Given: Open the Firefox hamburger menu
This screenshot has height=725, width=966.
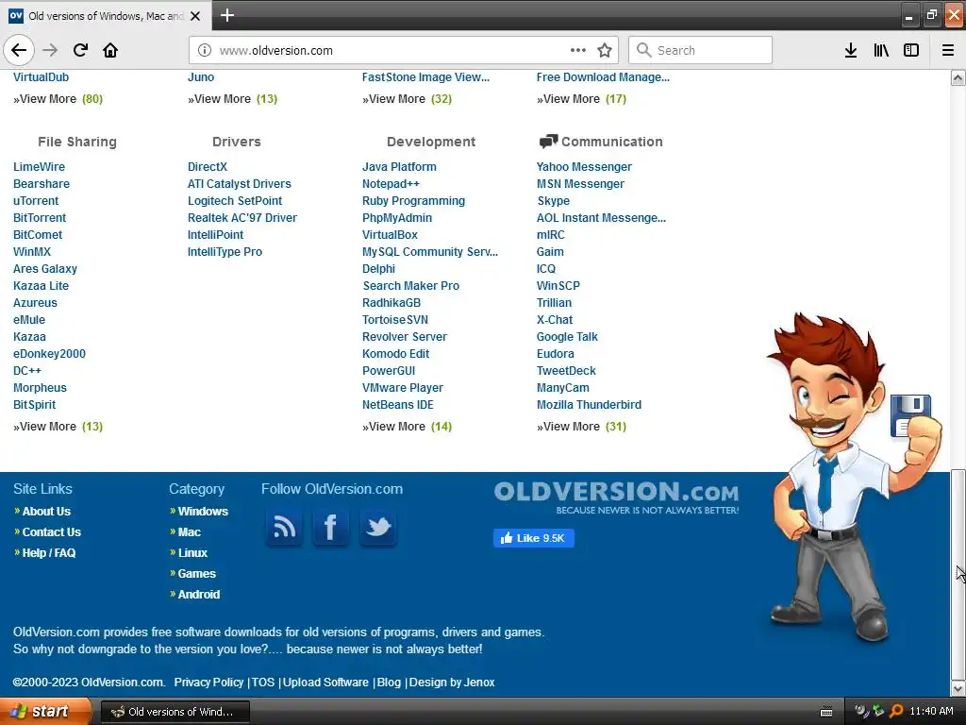Looking at the screenshot, I should pyautogui.click(x=947, y=50).
